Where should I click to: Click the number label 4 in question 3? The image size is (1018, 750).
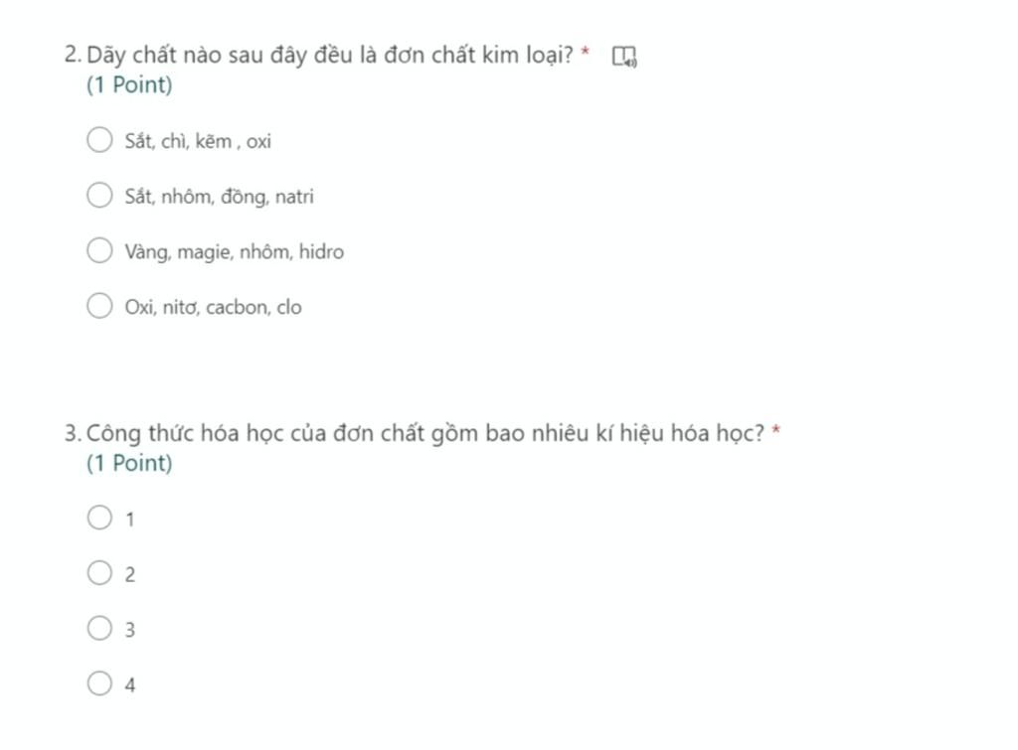tap(130, 685)
